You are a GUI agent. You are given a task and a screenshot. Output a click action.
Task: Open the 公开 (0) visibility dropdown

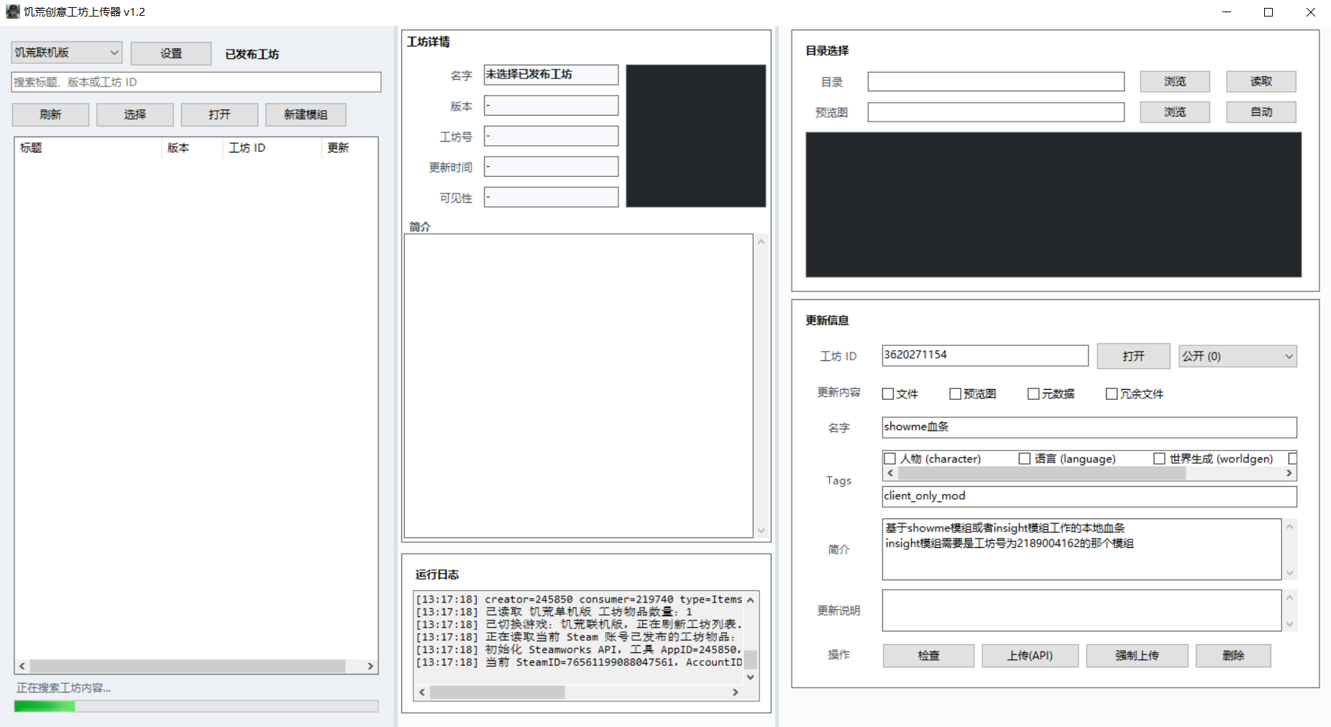click(x=1238, y=356)
